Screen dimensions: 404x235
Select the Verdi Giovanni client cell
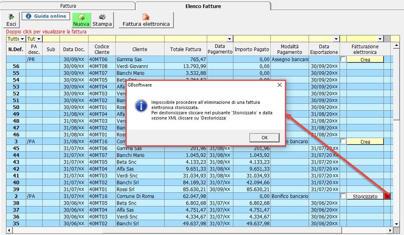tap(140, 66)
